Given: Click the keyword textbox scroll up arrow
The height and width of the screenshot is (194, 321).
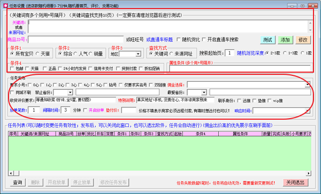Looking at the screenshot, I should [310, 24].
